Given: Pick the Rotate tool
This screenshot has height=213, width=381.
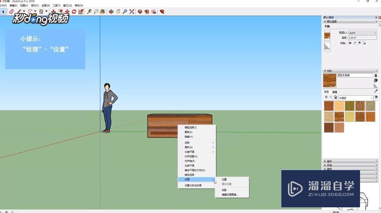Looking at the screenshot, I should coord(74,12).
